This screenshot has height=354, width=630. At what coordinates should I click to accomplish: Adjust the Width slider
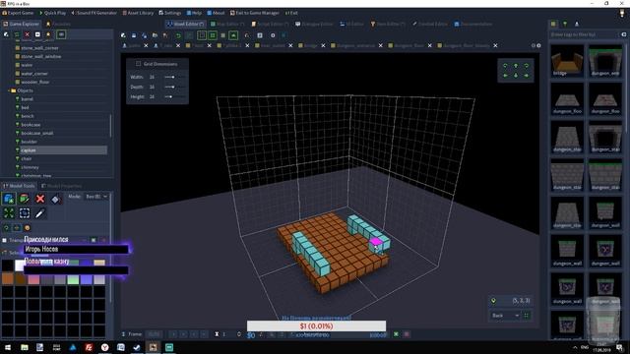pyautogui.click(x=174, y=77)
